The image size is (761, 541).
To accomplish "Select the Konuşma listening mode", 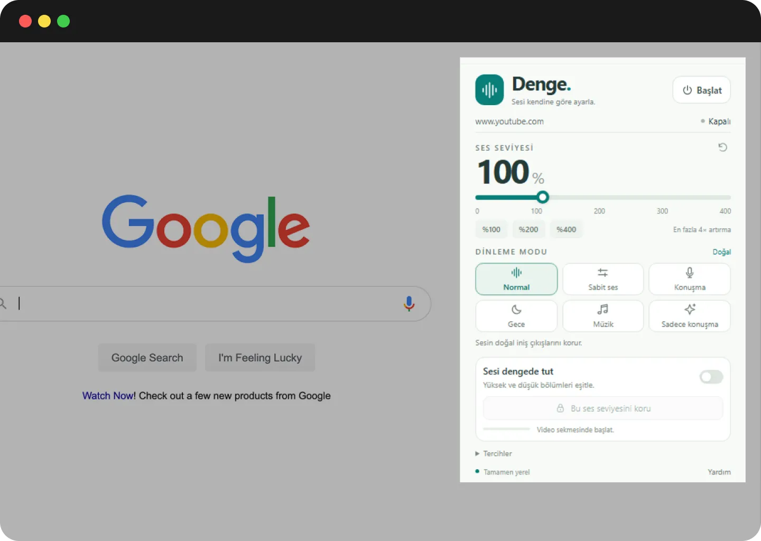I will pos(690,279).
